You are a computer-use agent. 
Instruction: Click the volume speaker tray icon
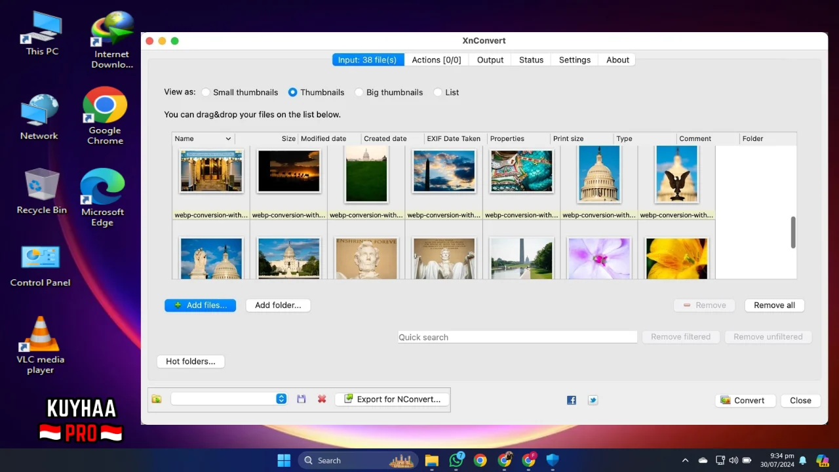point(733,460)
